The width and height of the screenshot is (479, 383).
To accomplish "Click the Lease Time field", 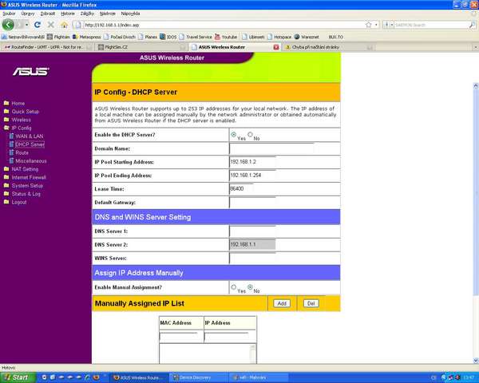I will 241,189.
